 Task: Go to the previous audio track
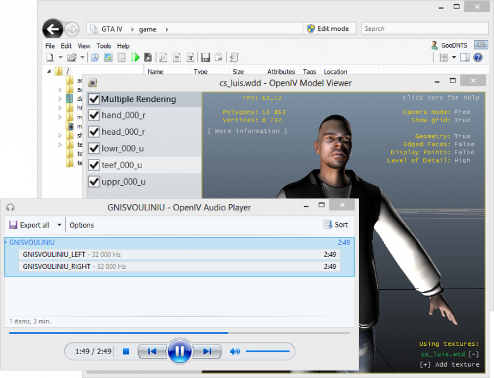(x=152, y=352)
